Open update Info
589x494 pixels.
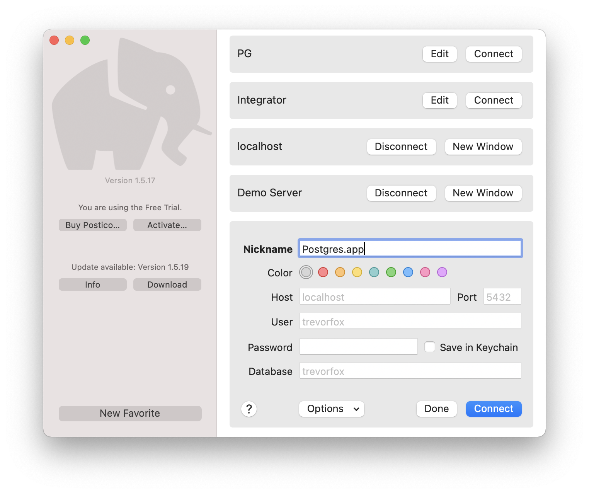[x=93, y=284]
